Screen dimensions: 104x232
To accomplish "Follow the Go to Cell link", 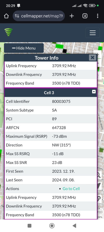I will (x=71, y=189).
